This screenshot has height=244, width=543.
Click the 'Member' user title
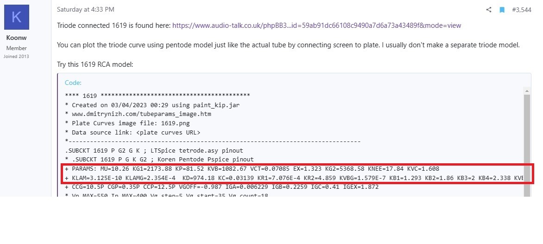pyautogui.click(x=16, y=48)
